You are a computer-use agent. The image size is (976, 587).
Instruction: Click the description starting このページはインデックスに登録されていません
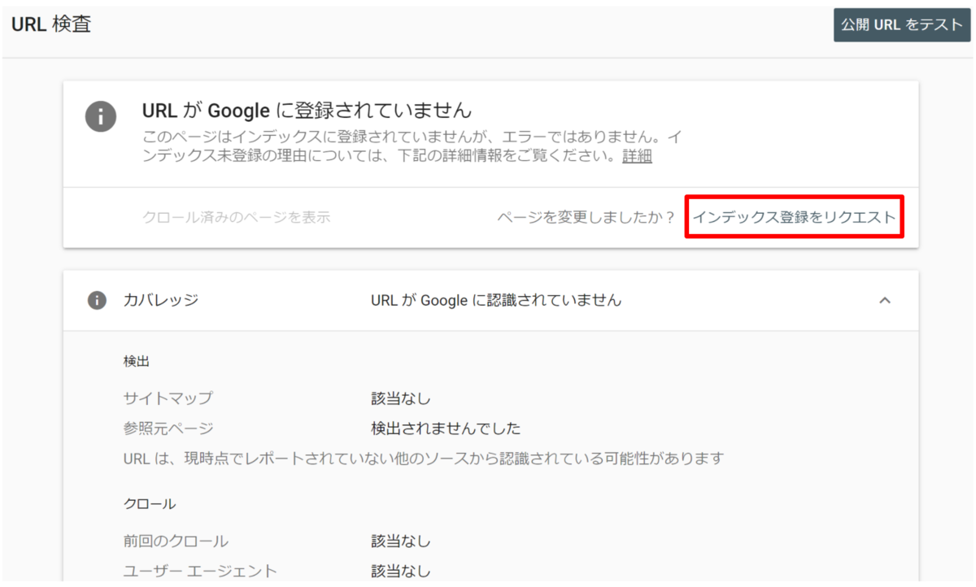(412, 146)
